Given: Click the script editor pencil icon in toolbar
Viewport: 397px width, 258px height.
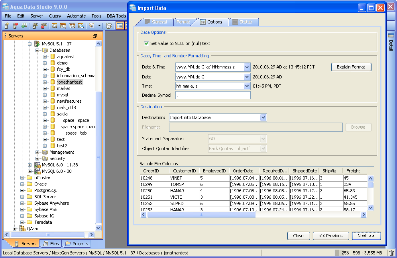Looking at the screenshot, I should click(x=92, y=25).
